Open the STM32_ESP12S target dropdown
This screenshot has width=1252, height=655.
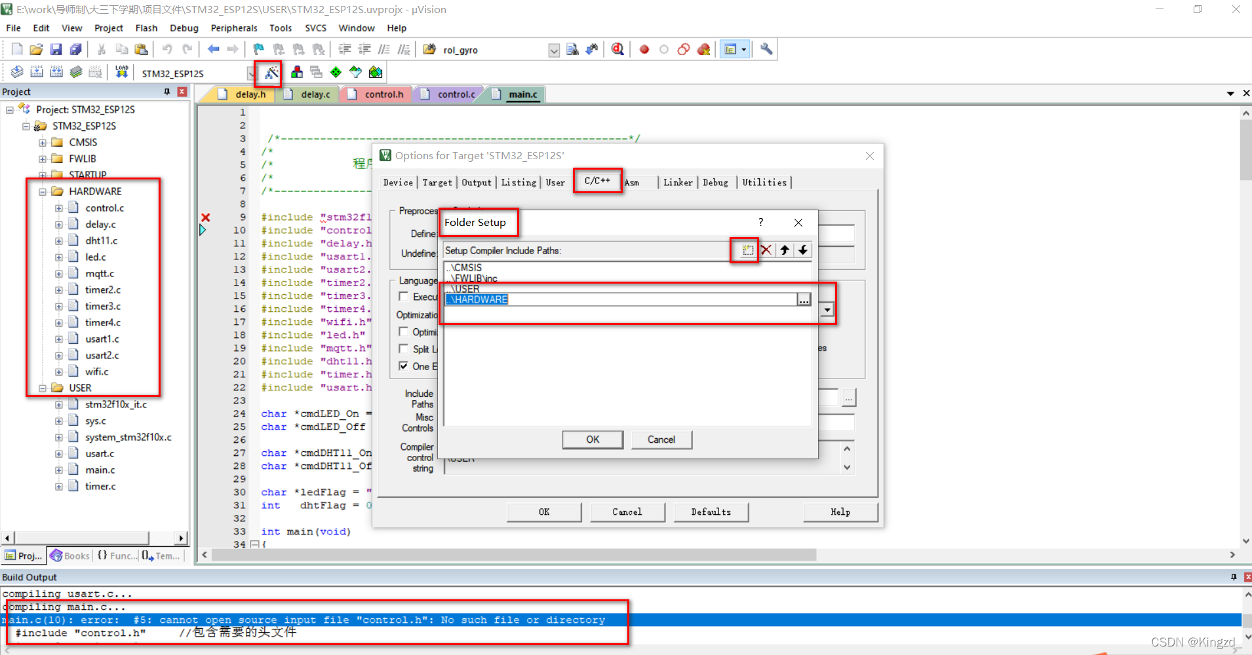(251, 73)
